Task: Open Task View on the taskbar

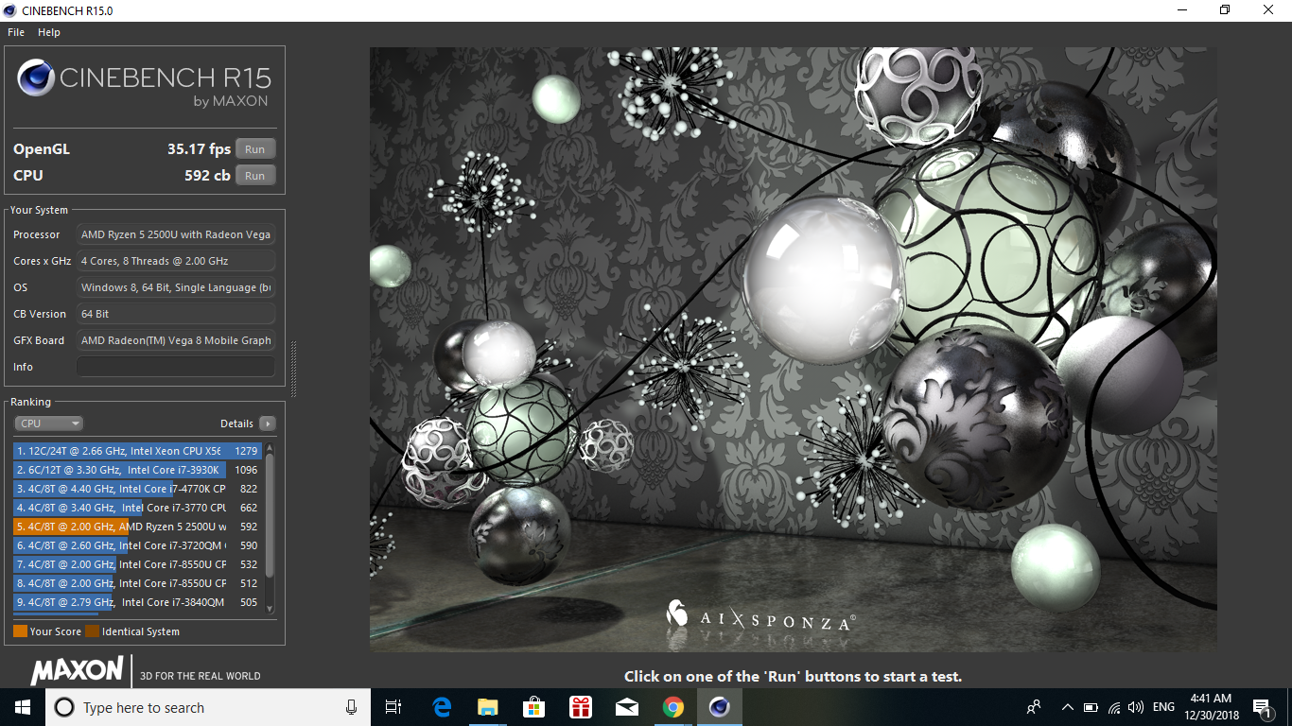Action: (x=393, y=707)
